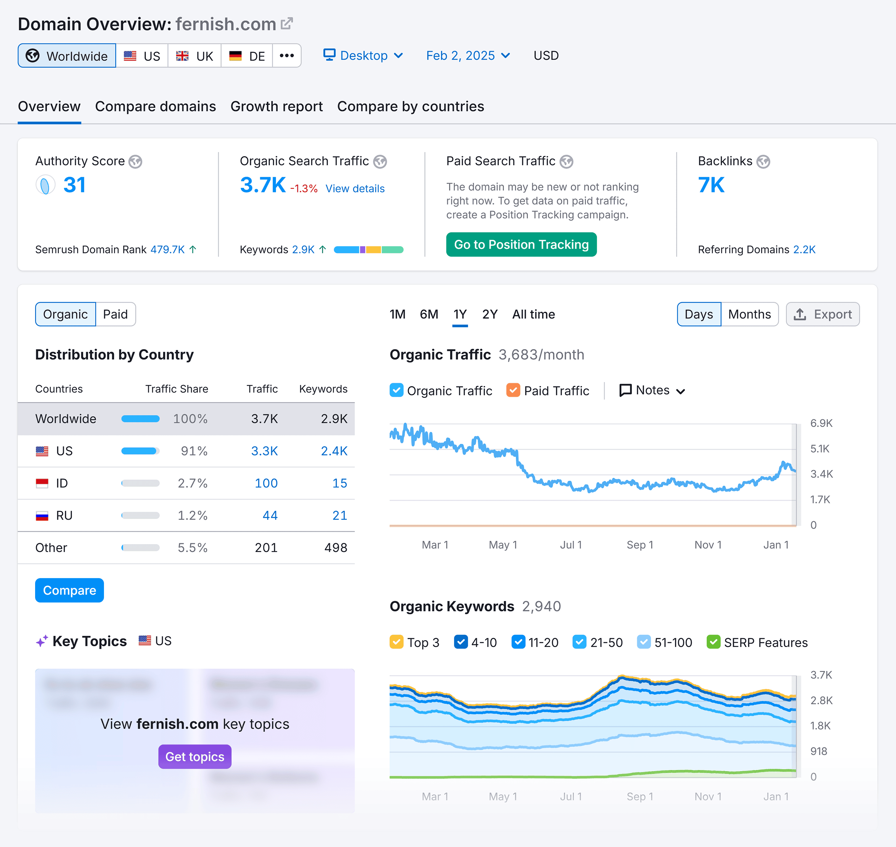
Task: Click the Export upload icon
Action: click(x=800, y=314)
